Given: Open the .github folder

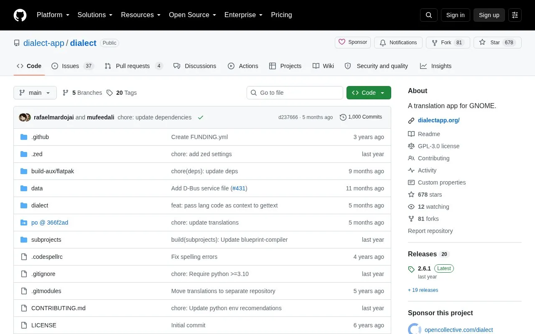Looking at the screenshot, I should click(x=40, y=137).
